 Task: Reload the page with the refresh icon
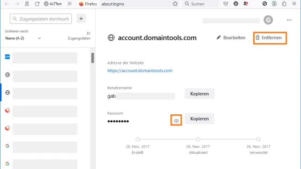click(x=37, y=4)
